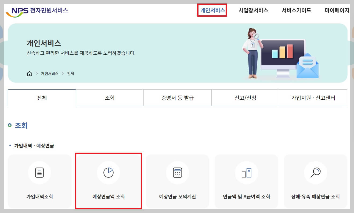Open the 예상연금액 조회 pie chart icon
354x213 pixels.
tap(109, 173)
